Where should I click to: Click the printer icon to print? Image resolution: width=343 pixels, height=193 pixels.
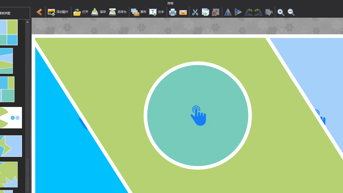pos(173,12)
